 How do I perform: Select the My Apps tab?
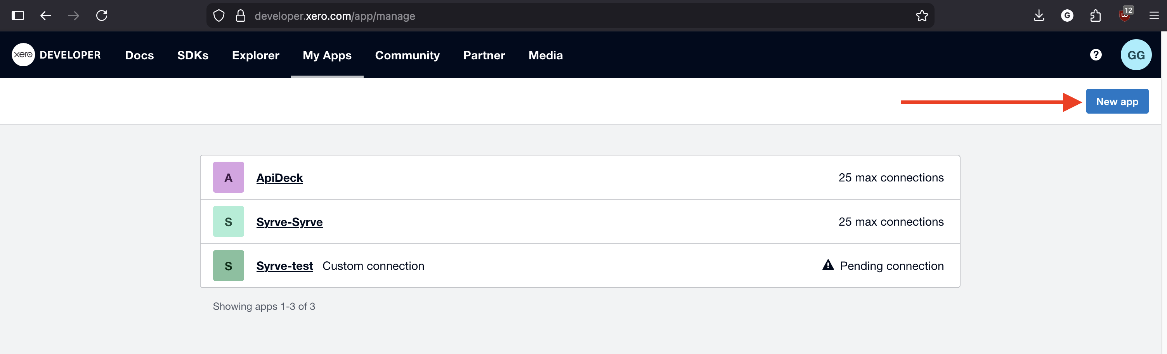(327, 55)
